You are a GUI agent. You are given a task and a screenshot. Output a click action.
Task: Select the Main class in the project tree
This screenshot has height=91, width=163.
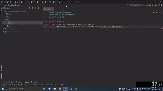23,23
